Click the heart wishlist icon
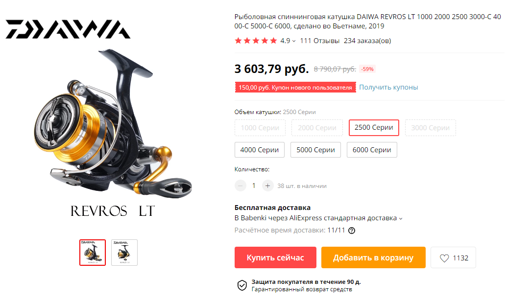Viewport: 506px width, 302px height. point(444,258)
